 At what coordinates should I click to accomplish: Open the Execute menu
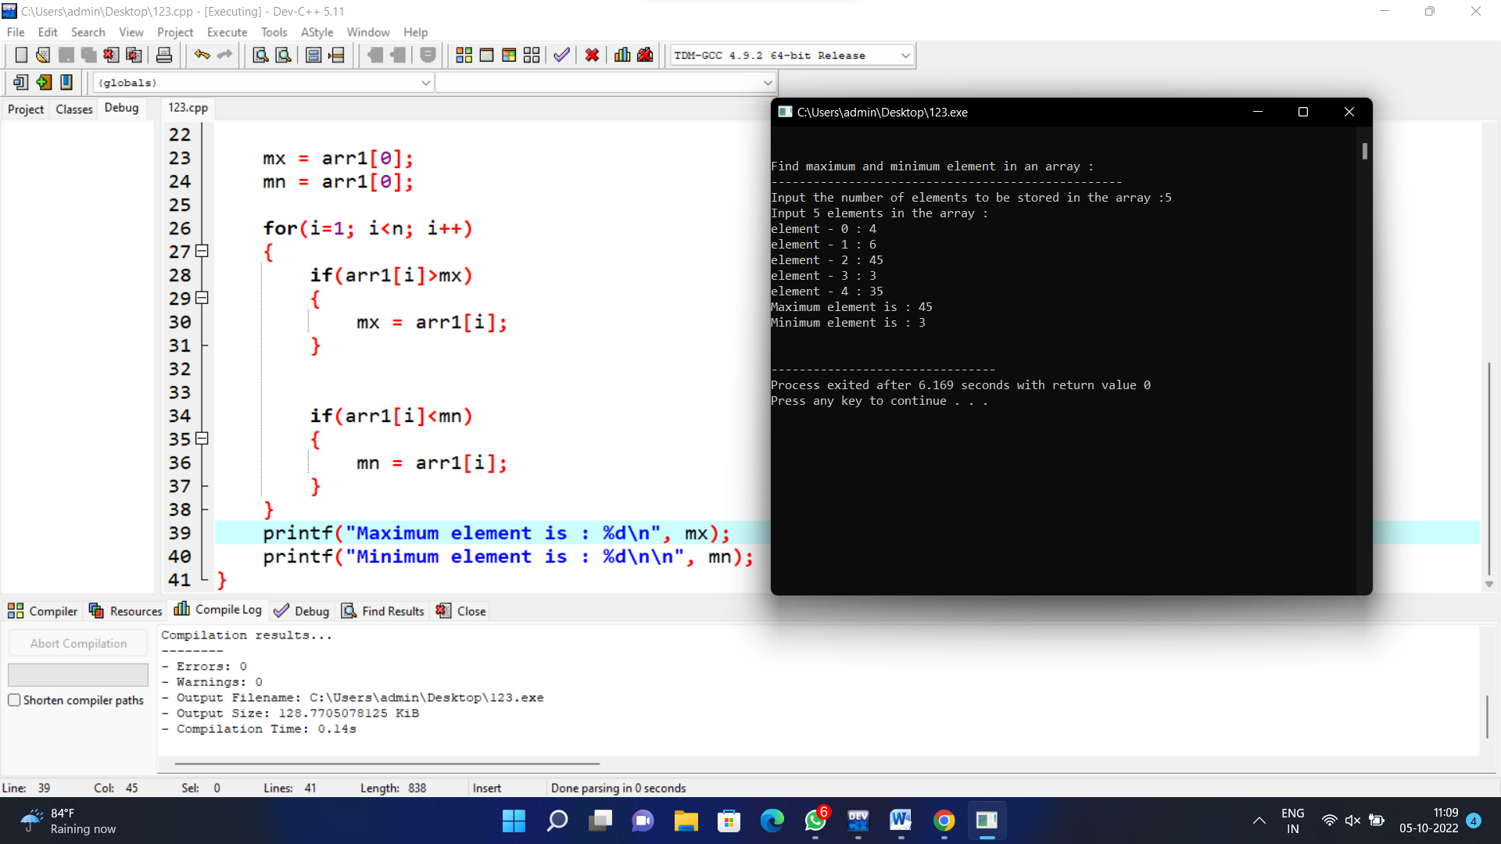[227, 32]
